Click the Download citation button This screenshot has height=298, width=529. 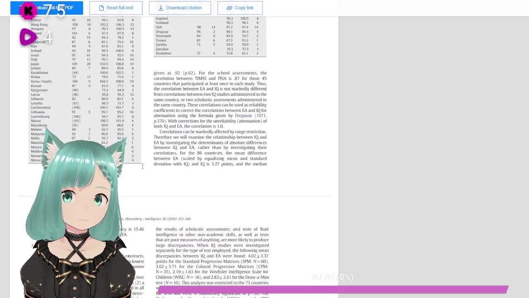coord(180,8)
